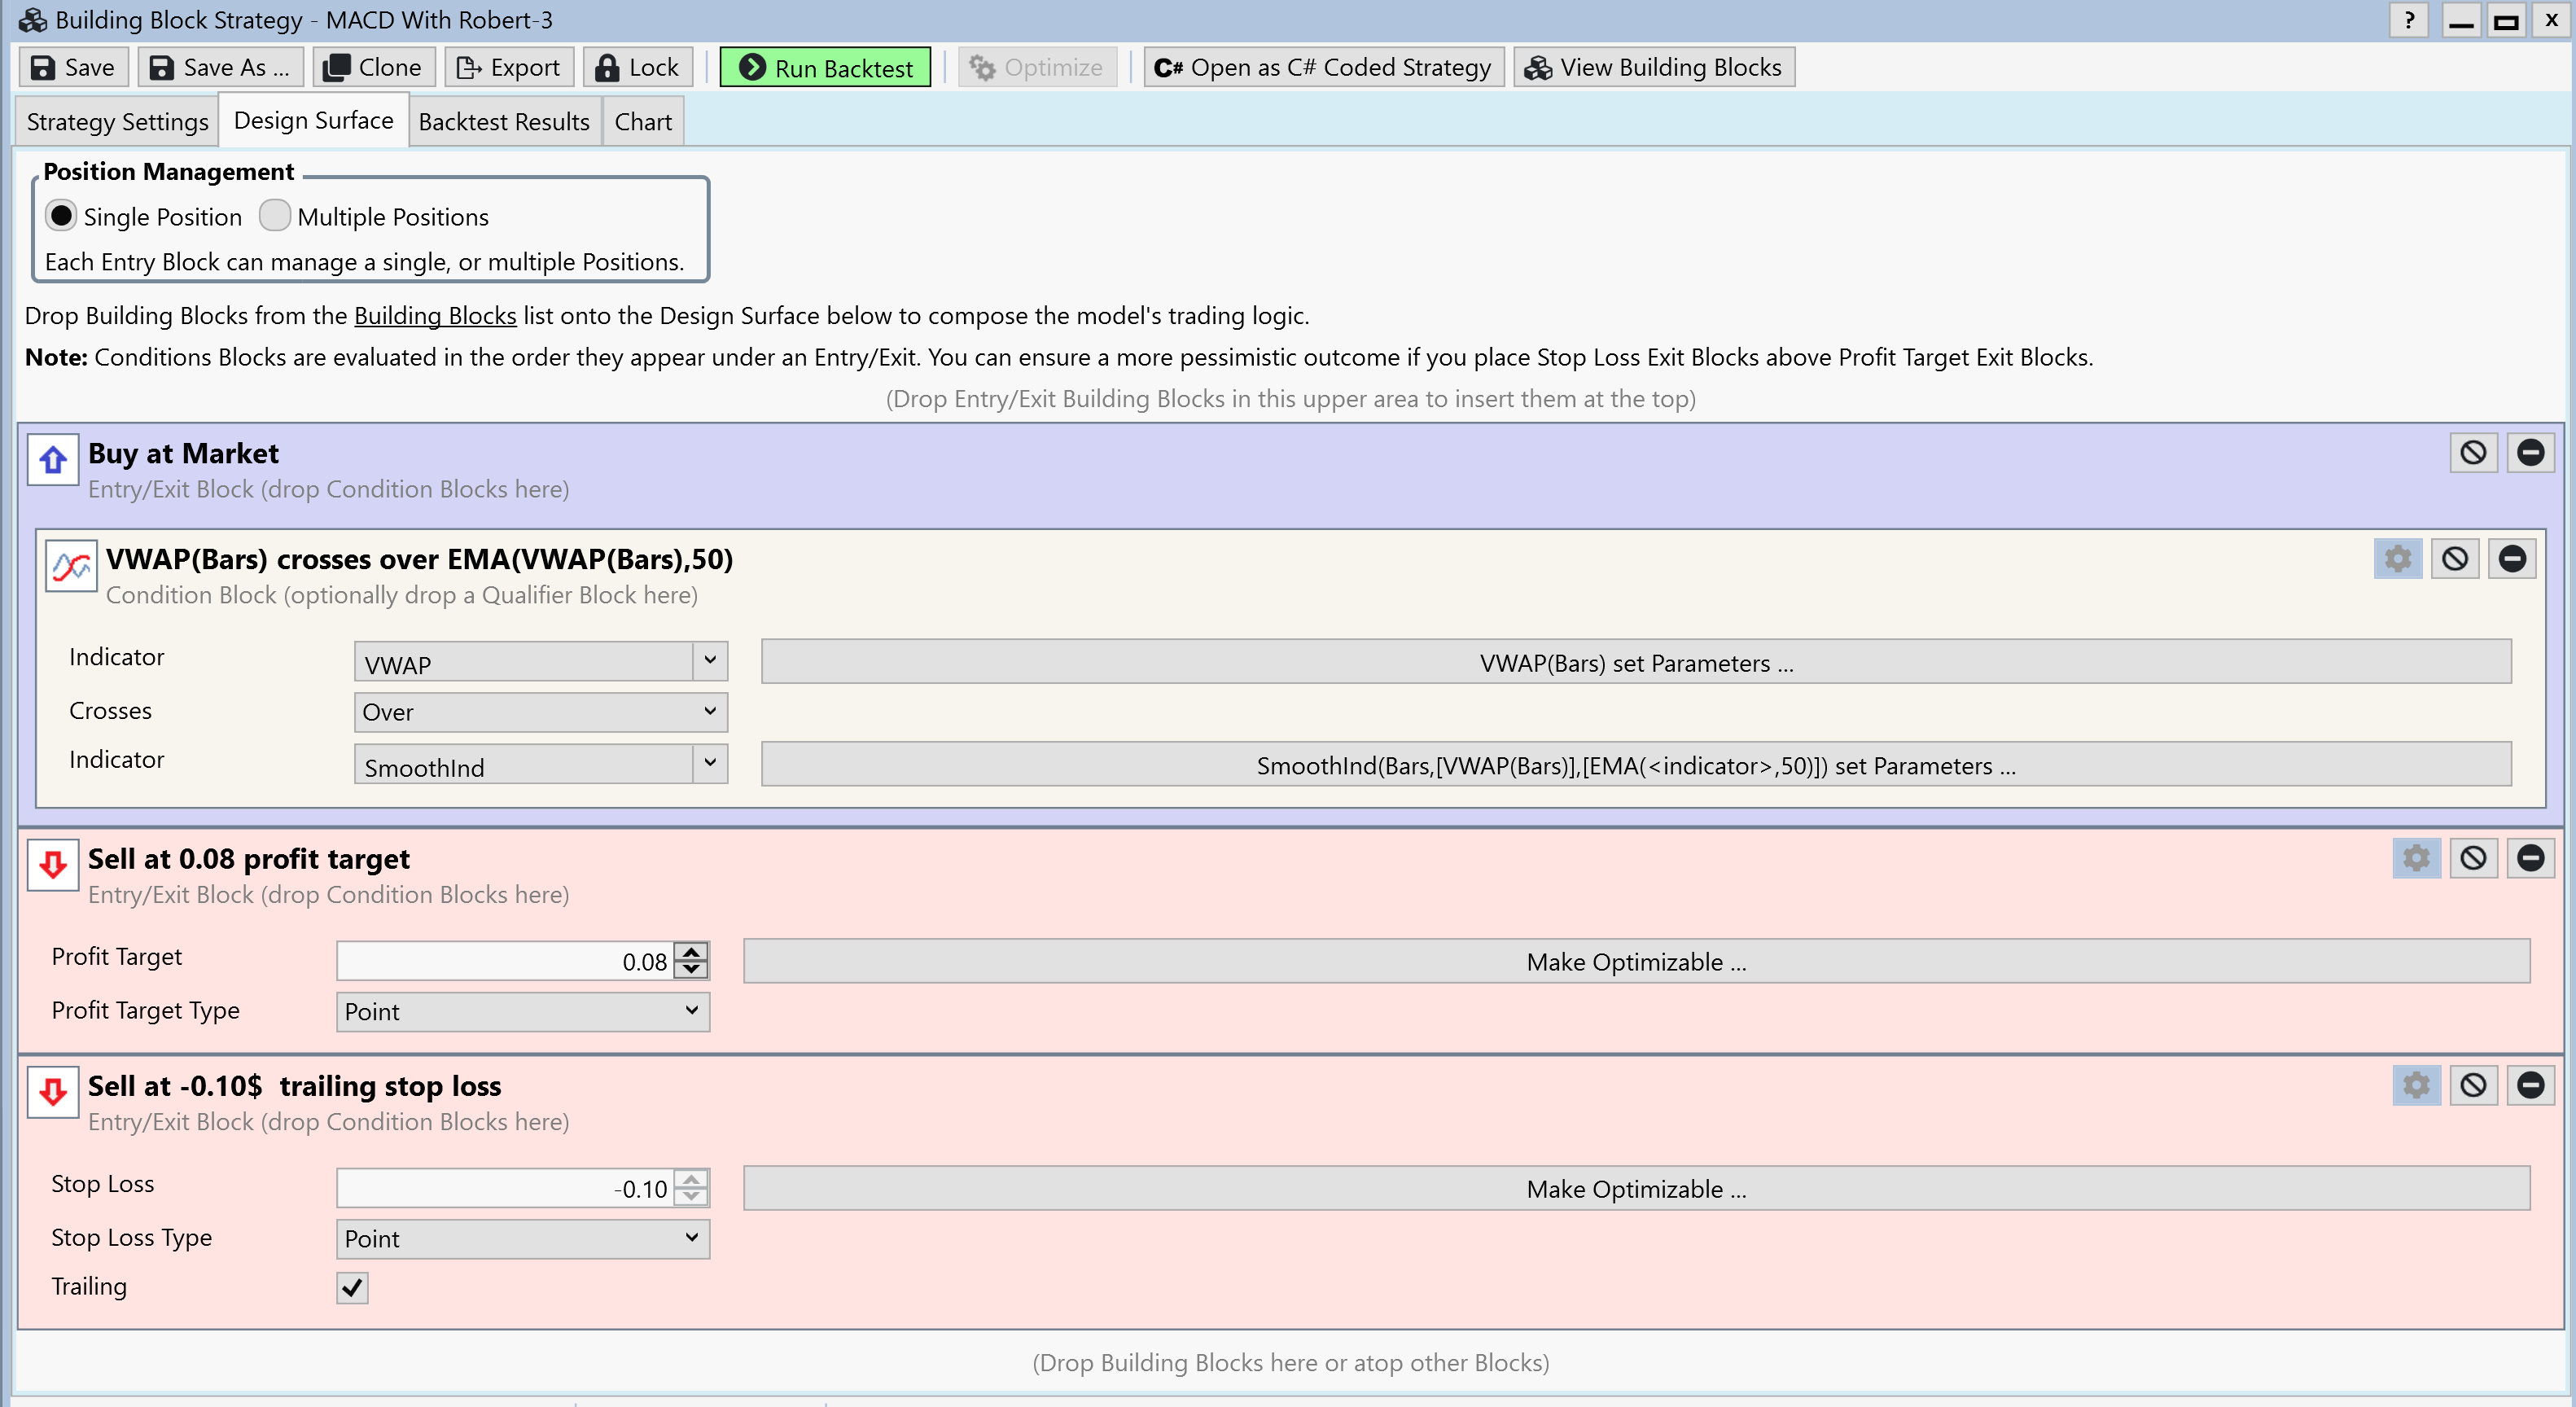
Task: Follow the Building Blocks link
Action: point(435,316)
